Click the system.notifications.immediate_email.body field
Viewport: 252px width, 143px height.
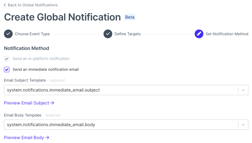[x=126, y=125]
